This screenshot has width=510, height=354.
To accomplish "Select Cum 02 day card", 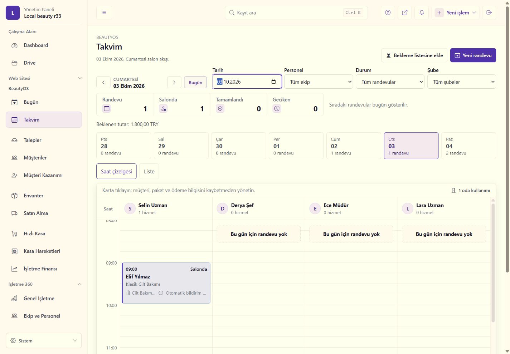I will pyautogui.click(x=354, y=146).
